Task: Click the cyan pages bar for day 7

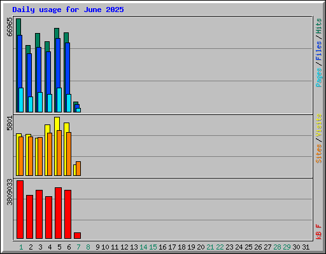Action: pos(78,110)
